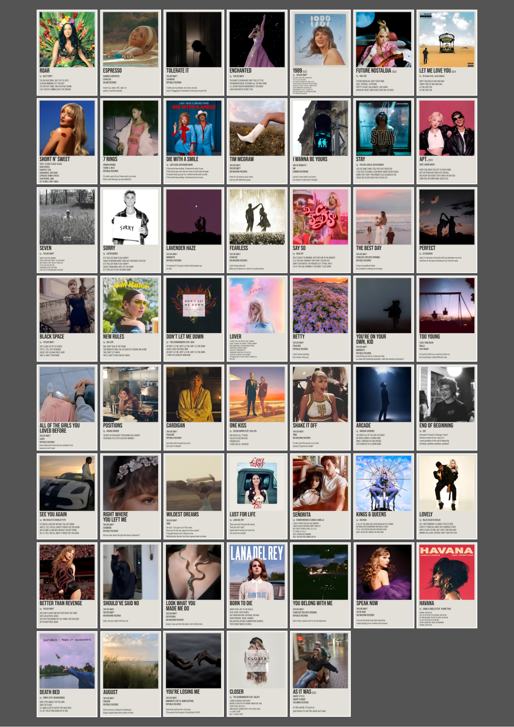Open the FEARLESS poster card
The height and width of the screenshot is (727, 514).
pyautogui.click(x=257, y=230)
